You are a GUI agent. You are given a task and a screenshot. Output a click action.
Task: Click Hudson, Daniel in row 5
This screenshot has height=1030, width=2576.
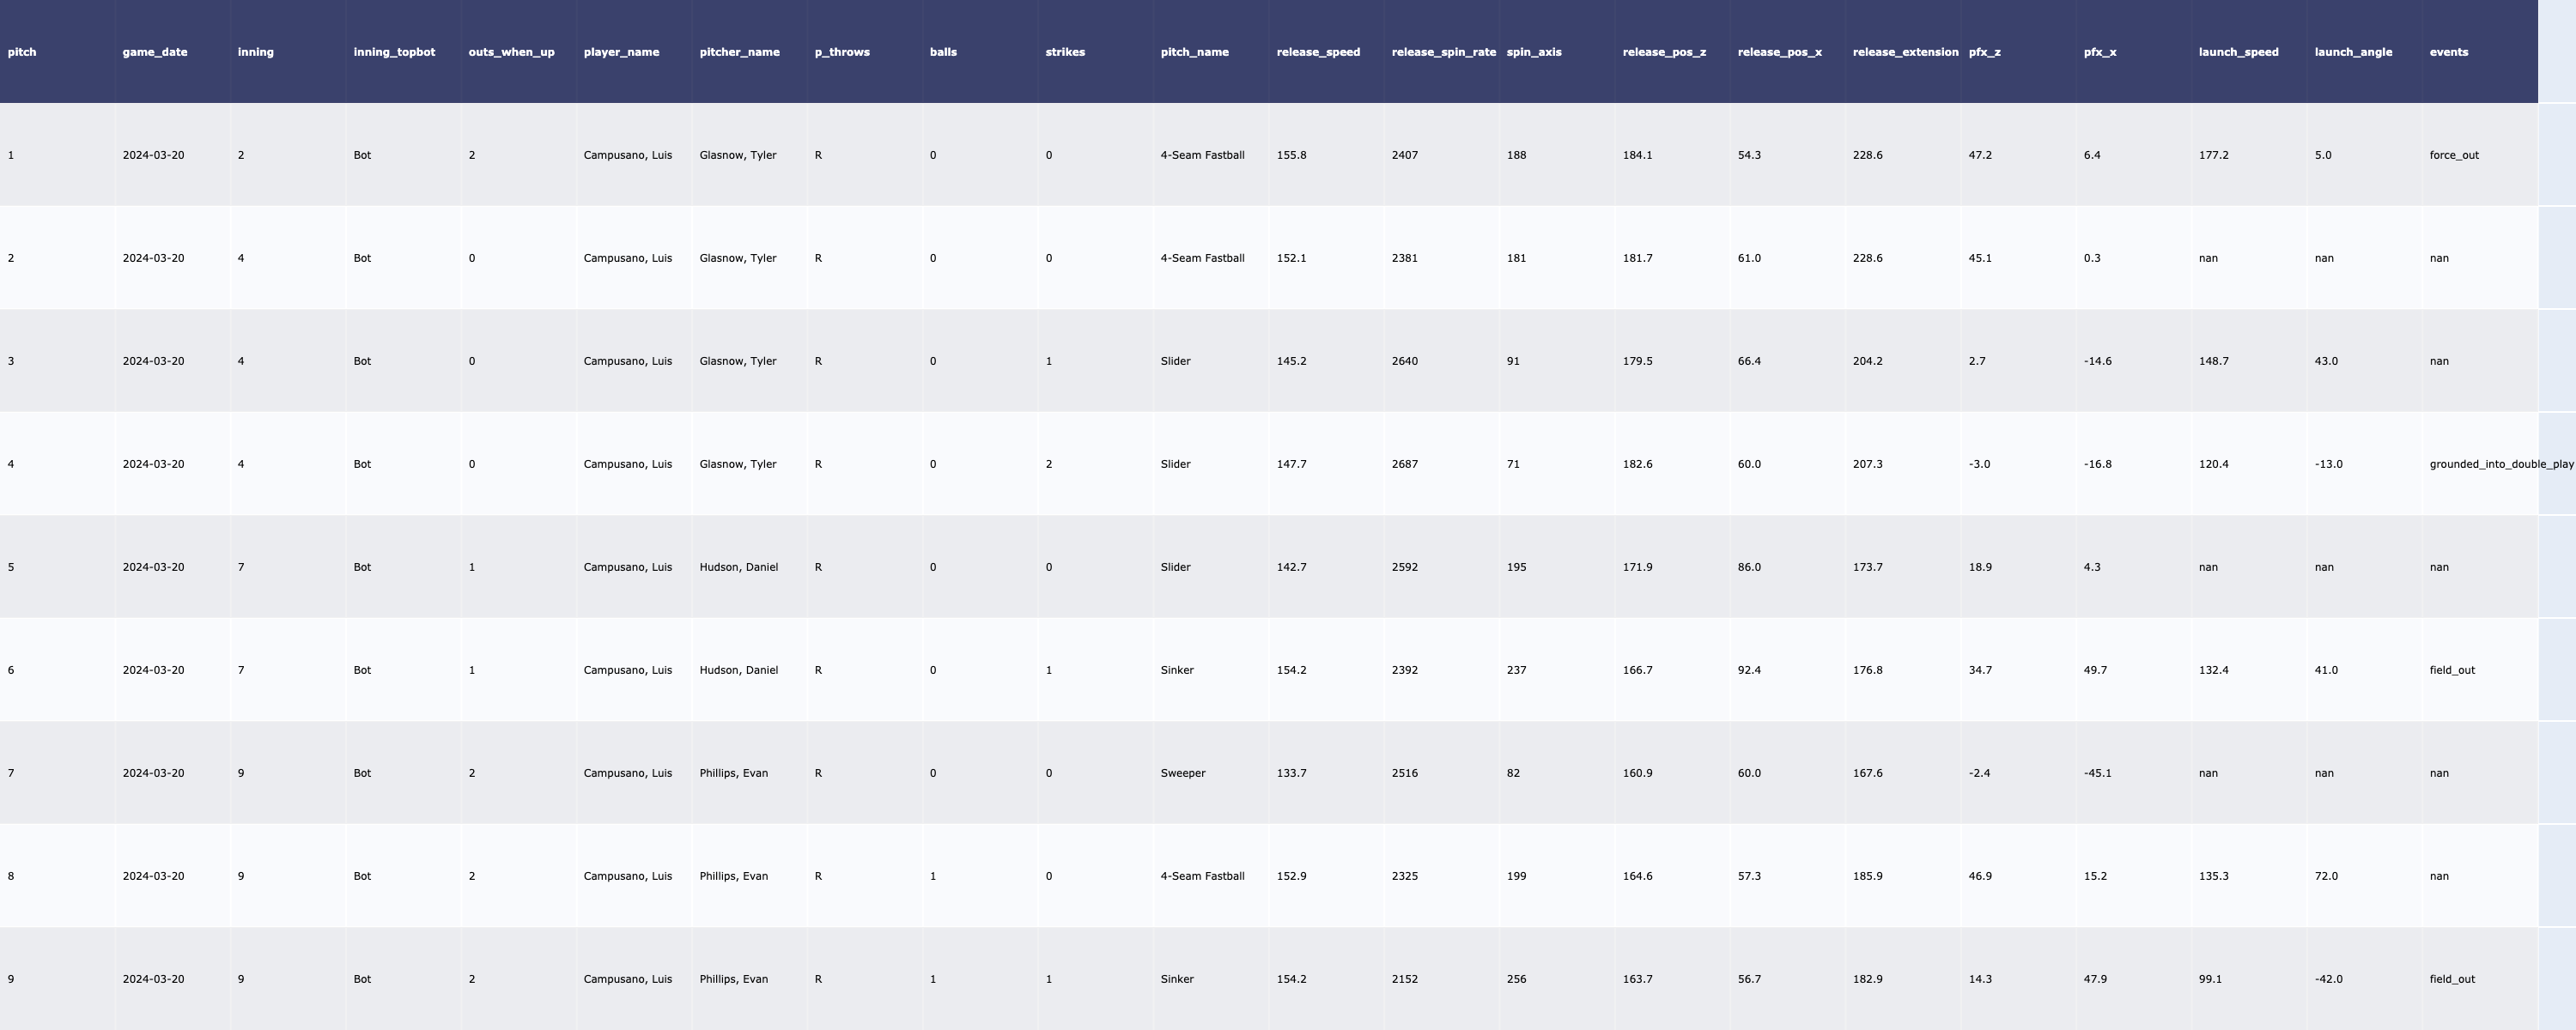click(738, 567)
